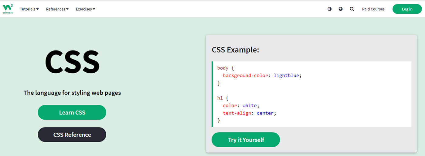Go to Paid Courses

pyautogui.click(x=373, y=9)
